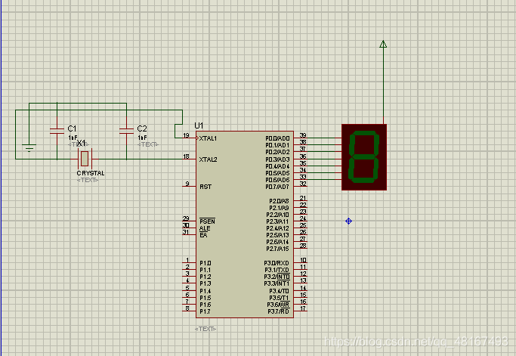This screenshot has height=356, width=516.
Task: Click the P2.3/A11 pin label
Action: click(277, 221)
